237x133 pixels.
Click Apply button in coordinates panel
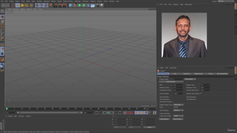pos(149,127)
